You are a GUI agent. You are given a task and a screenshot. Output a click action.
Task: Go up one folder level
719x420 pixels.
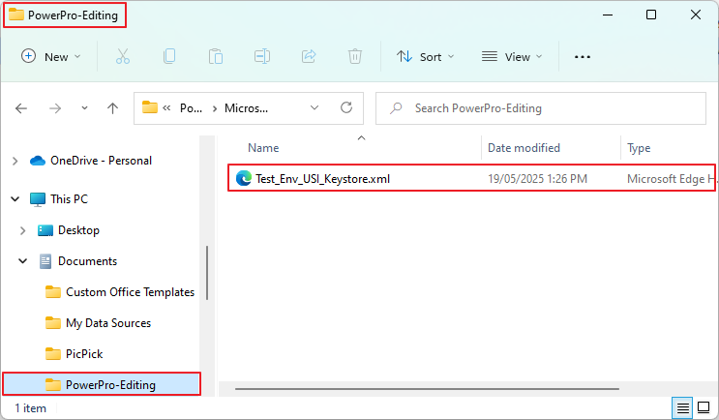113,108
